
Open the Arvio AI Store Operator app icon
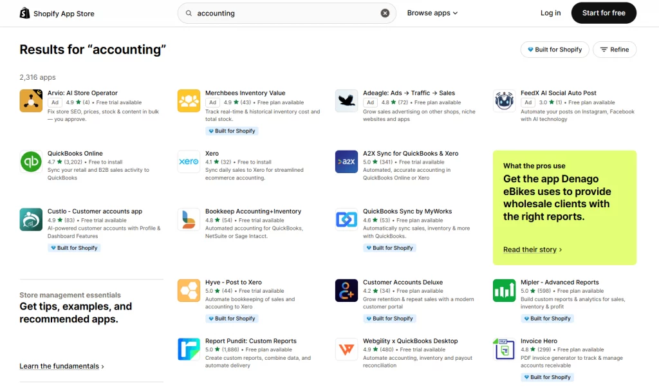pos(31,101)
